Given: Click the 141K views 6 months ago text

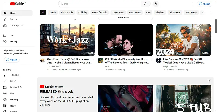Looking at the screenshot, I should [x=176, y=69].
